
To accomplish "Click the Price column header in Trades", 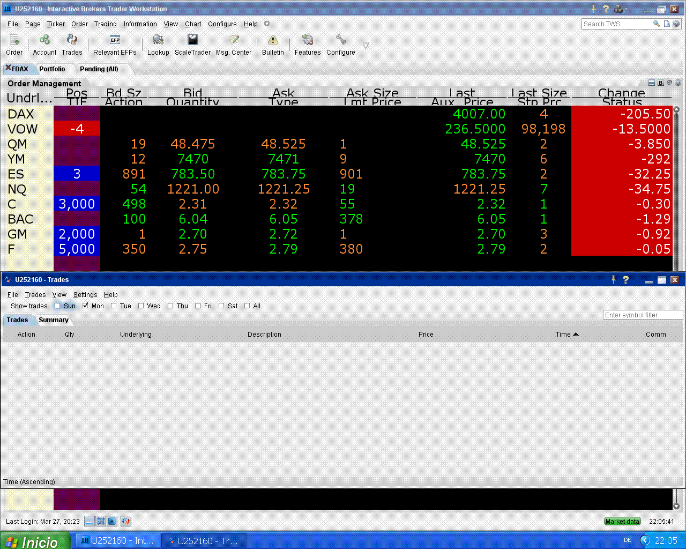I will (426, 334).
